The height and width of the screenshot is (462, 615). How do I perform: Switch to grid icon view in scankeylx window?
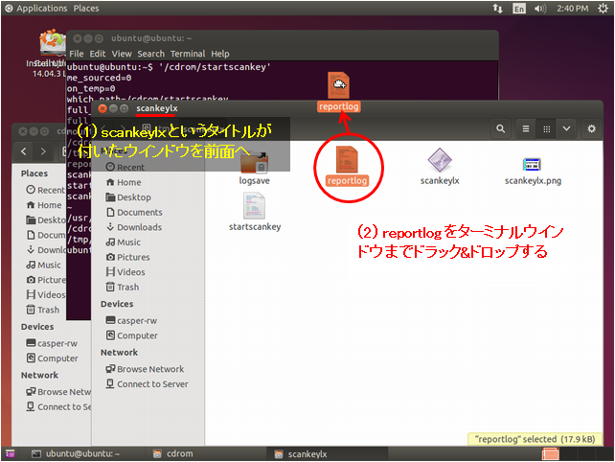click(x=546, y=128)
